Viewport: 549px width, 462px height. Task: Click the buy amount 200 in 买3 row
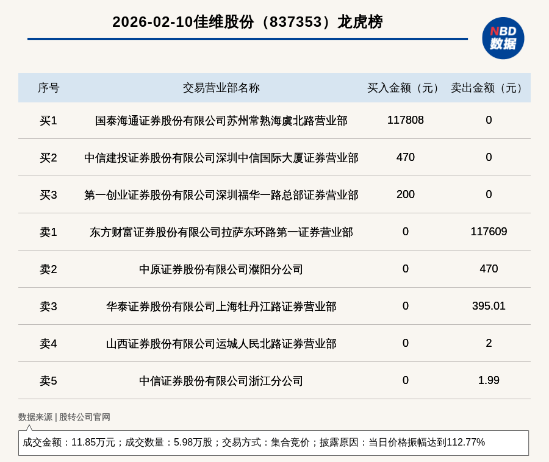coord(405,194)
